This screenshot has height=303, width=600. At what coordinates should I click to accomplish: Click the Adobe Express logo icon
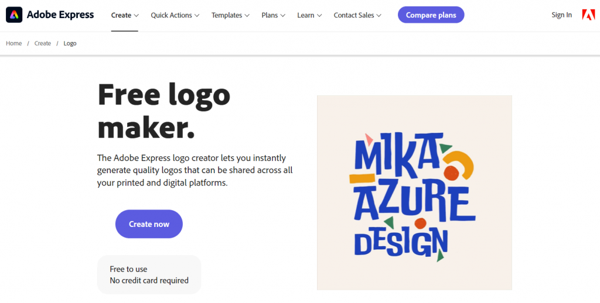[x=14, y=15]
